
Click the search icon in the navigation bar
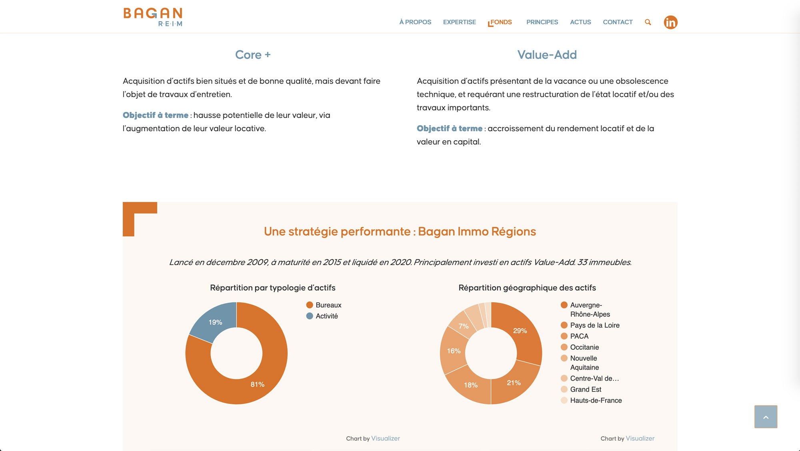648,22
